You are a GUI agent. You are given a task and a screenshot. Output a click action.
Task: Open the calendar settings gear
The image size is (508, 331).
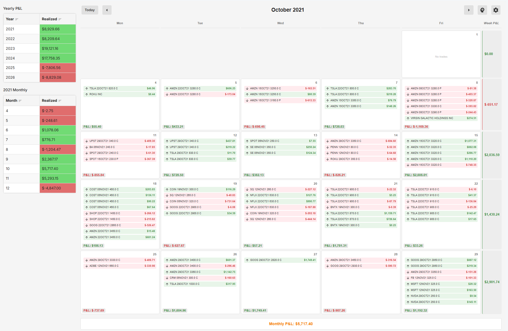pyautogui.click(x=495, y=10)
